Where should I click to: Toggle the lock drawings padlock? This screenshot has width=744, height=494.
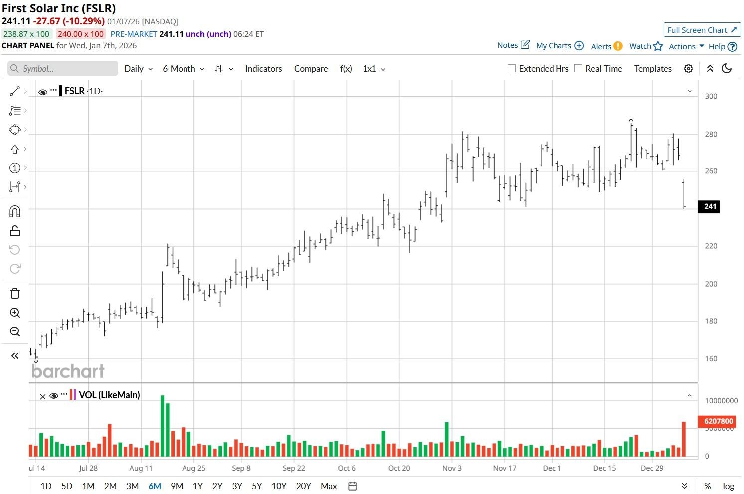(15, 231)
